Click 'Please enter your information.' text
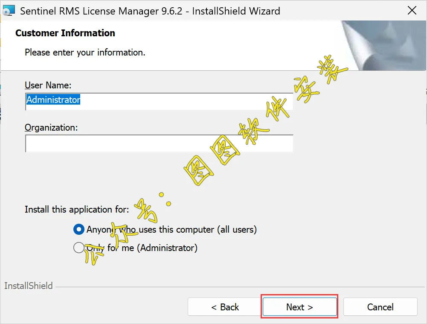Screen dimensions: 427x324 click(85, 53)
